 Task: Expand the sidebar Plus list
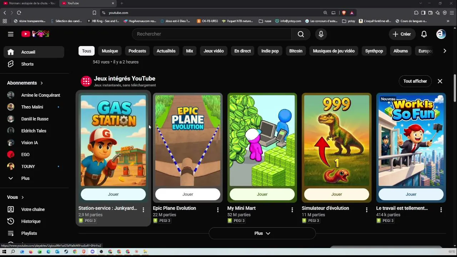point(34,178)
